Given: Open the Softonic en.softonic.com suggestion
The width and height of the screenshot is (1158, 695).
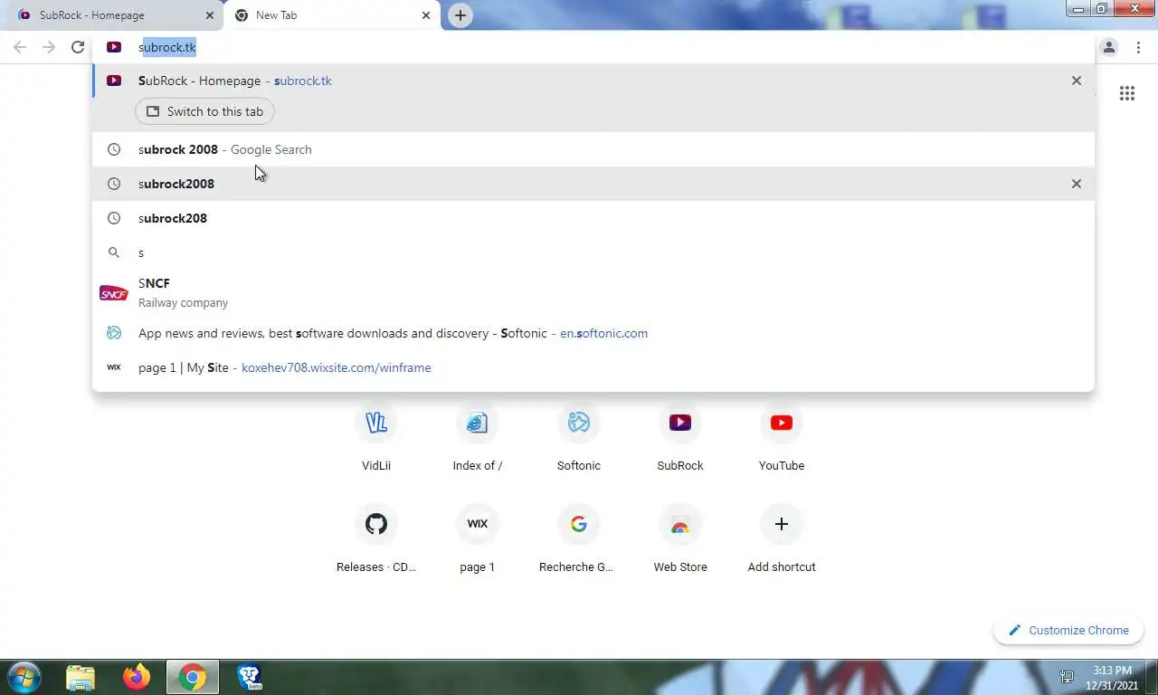Looking at the screenshot, I should coord(593,333).
